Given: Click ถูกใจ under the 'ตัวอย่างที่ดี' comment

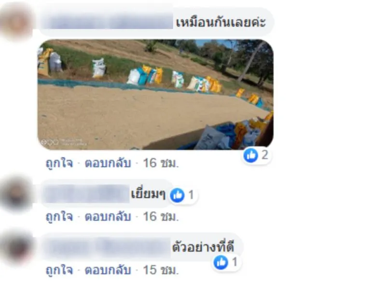Looking at the screenshot, I should click(x=59, y=270).
